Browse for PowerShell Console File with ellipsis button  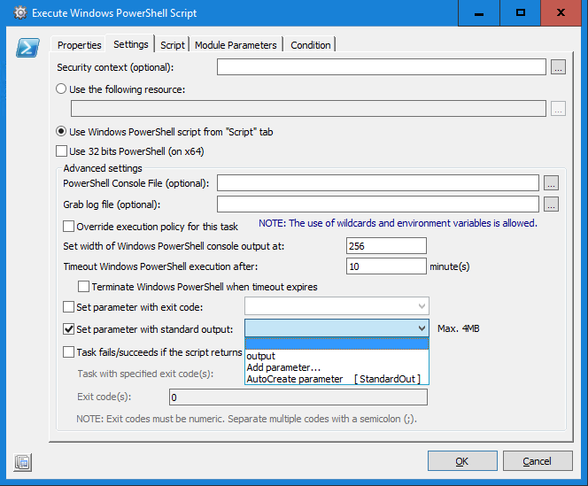coord(551,183)
